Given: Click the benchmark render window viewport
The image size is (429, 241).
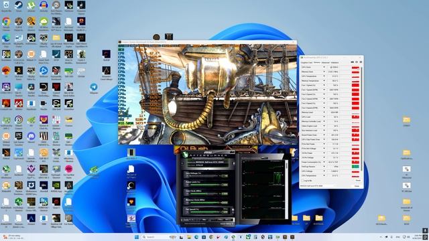Looking at the screenshot, I should tap(208, 94).
